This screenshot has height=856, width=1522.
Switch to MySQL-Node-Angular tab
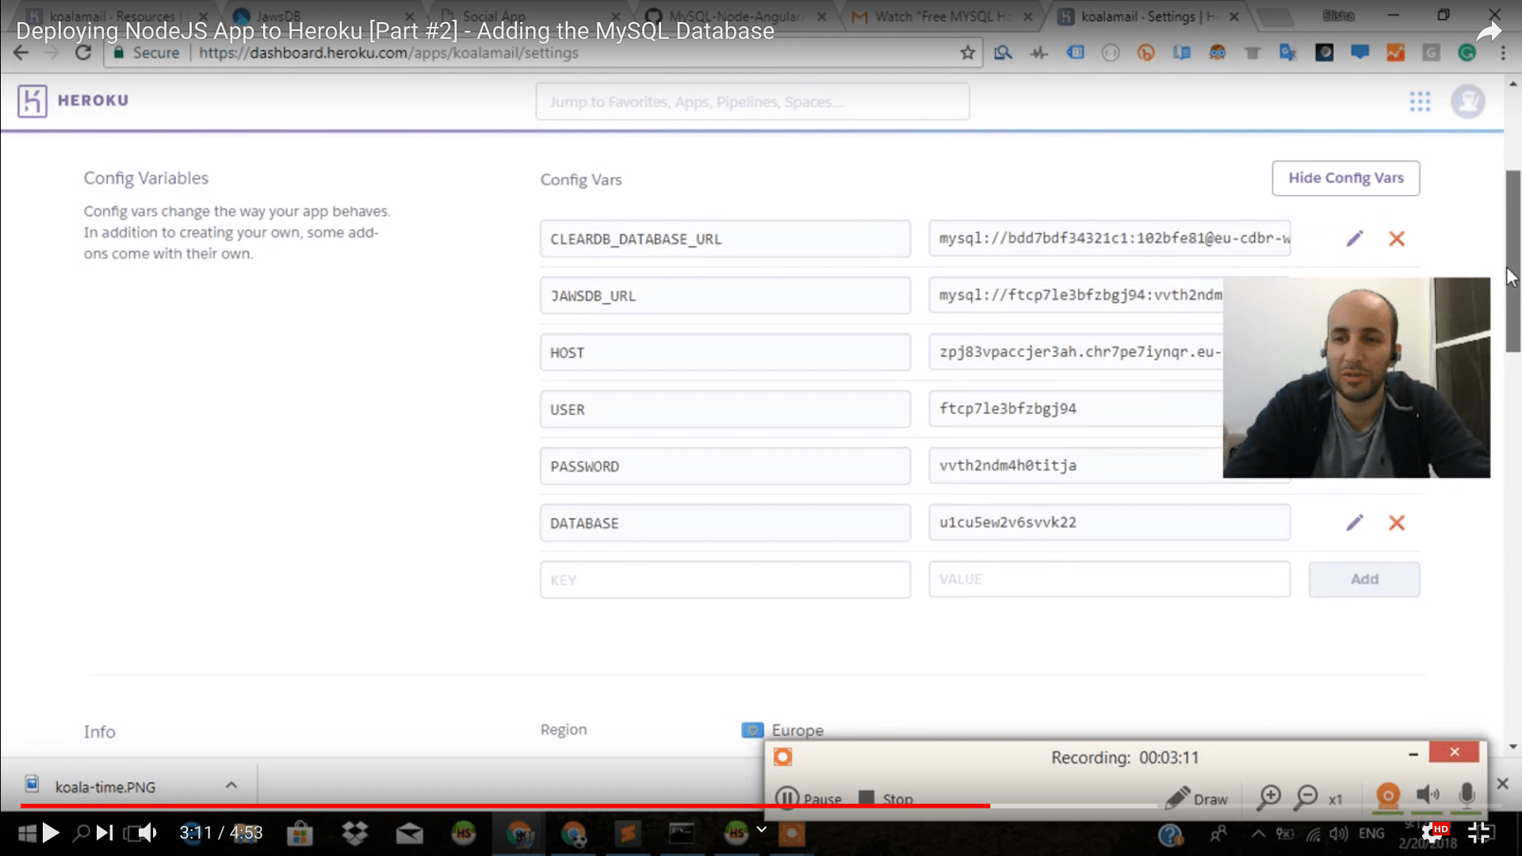pos(736,16)
